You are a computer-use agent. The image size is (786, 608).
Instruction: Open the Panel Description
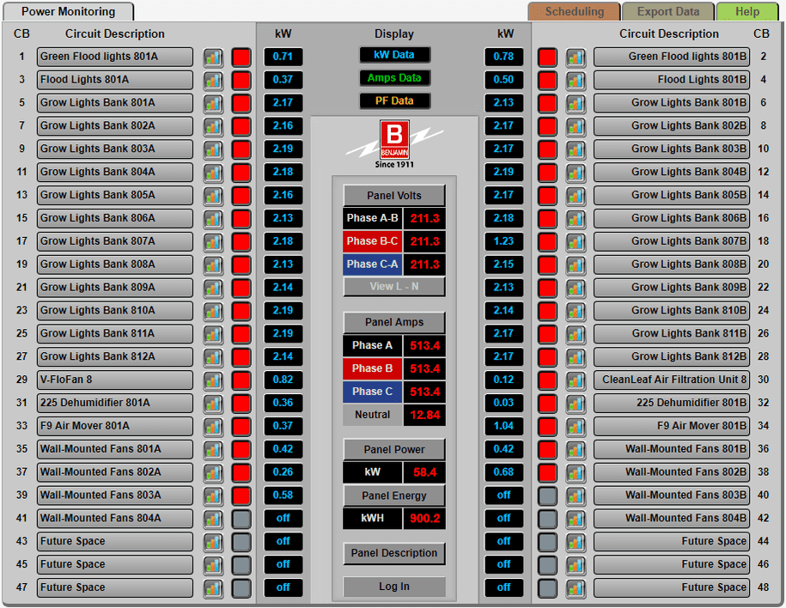(394, 554)
